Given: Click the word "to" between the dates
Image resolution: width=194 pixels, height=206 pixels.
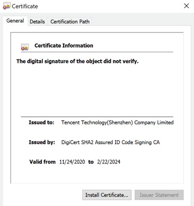Looking at the screenshot, I should click(x=91, y=162).
